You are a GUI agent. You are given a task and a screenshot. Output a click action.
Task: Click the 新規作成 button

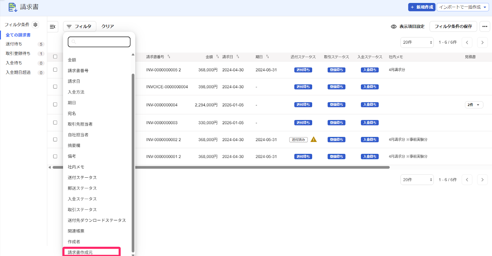[422, 7]
